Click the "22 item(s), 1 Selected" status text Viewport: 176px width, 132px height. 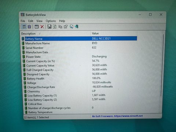click(36, 117)
